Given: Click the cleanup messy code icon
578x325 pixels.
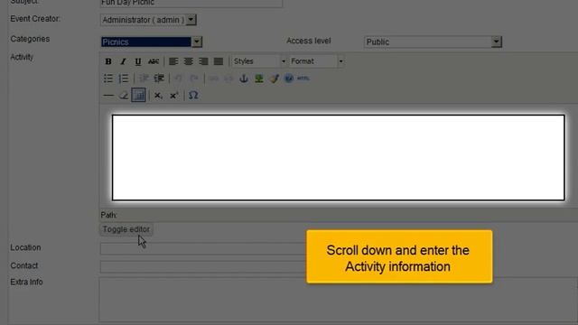Looking at the screenshot, I should 275,79.
